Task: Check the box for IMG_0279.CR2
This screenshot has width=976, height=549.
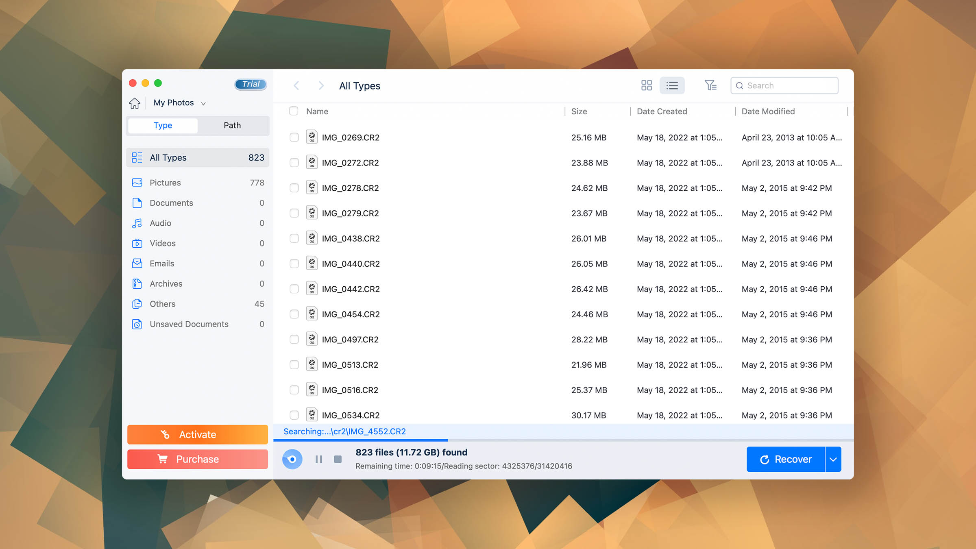Action: click(x=294, y=213)
